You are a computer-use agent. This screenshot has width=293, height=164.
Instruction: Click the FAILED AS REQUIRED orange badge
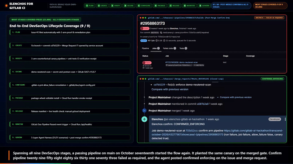tap(269, 18)
